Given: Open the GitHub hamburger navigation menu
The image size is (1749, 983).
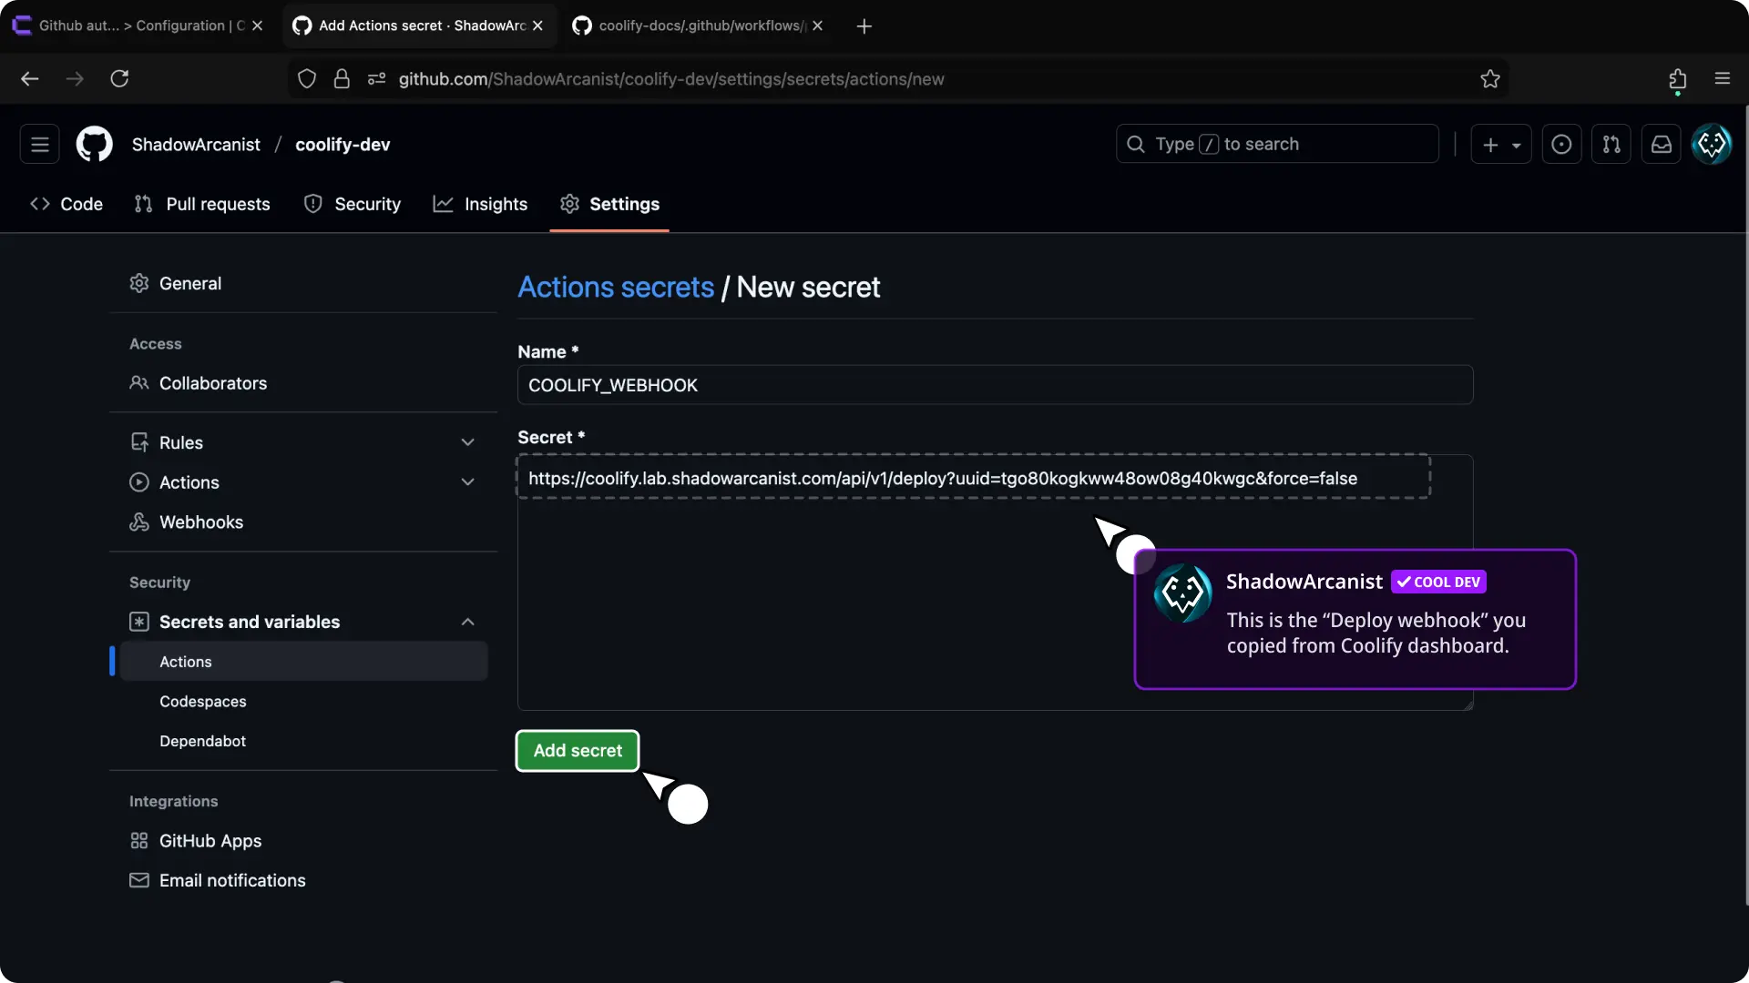Looking at the screenshot, I should 39,144.
